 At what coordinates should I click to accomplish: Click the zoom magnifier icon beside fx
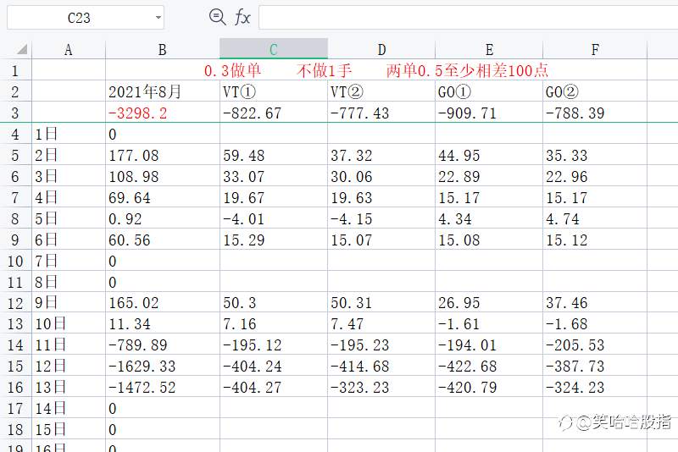(x=217, y=17)
